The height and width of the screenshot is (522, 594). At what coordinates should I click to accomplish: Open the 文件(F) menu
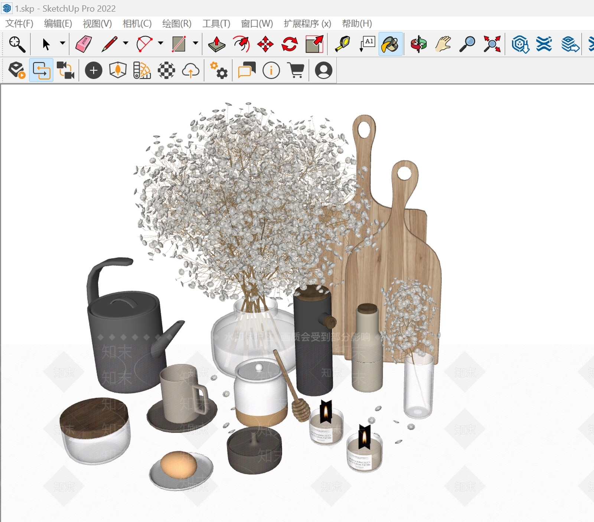pos(19,23)
